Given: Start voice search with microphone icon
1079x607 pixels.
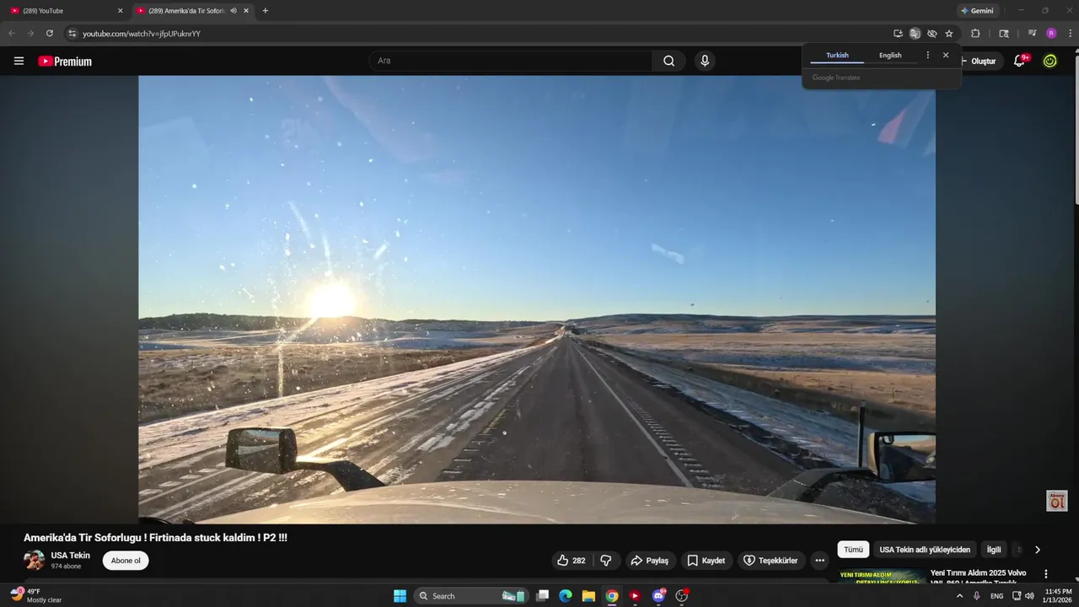Looking at the screenshot, I should tap(705, 61).
